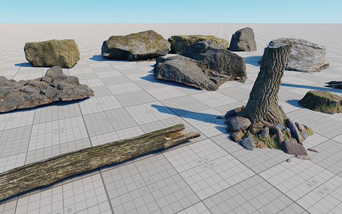Pick the mossy yellow-green boulder at top left
Image resolution: width=342 pixels, height=214 pixels.
tap(52, 53)
